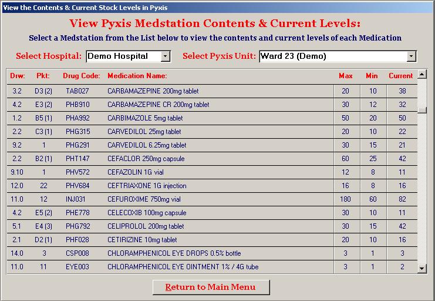Click the Drug Code: column header

[x=81, y=76]
